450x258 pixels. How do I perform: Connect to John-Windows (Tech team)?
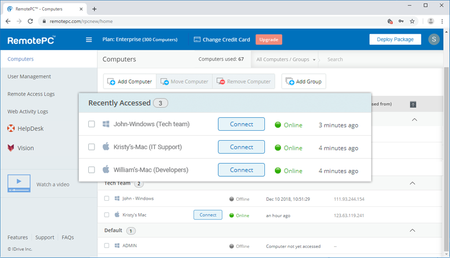241,124
